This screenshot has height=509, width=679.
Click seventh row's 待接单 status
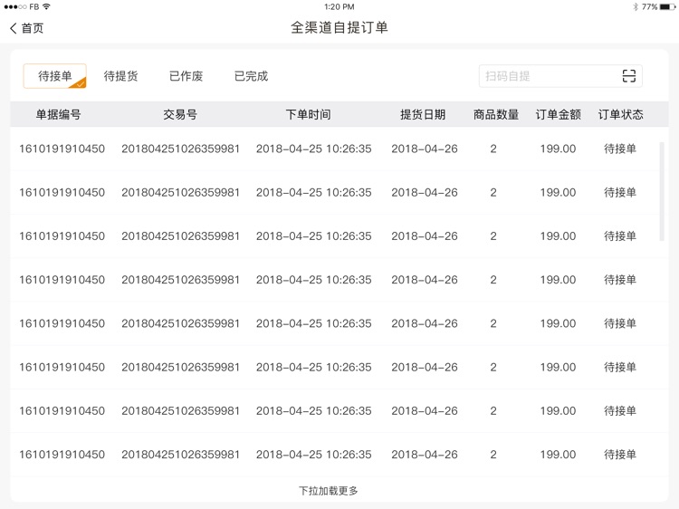click(620, 410)
